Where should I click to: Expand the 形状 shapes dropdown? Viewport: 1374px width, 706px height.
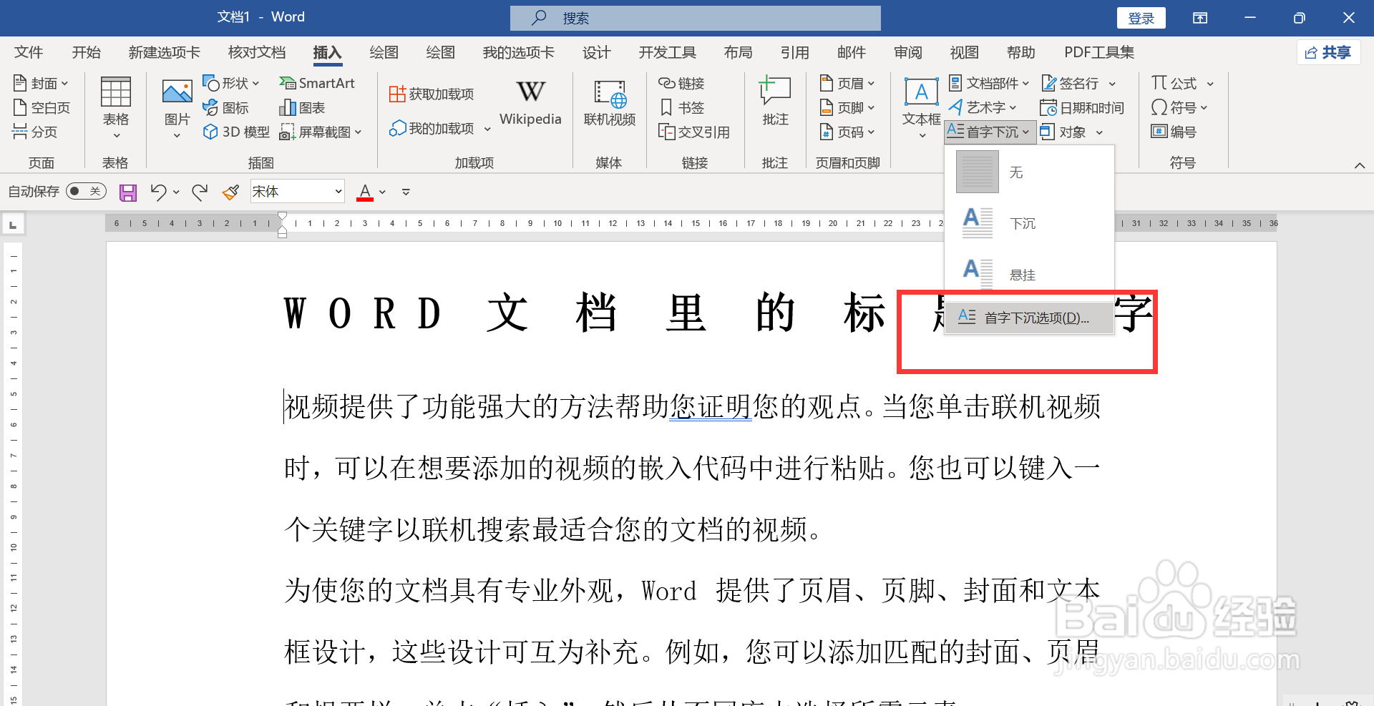pos(255,82)
